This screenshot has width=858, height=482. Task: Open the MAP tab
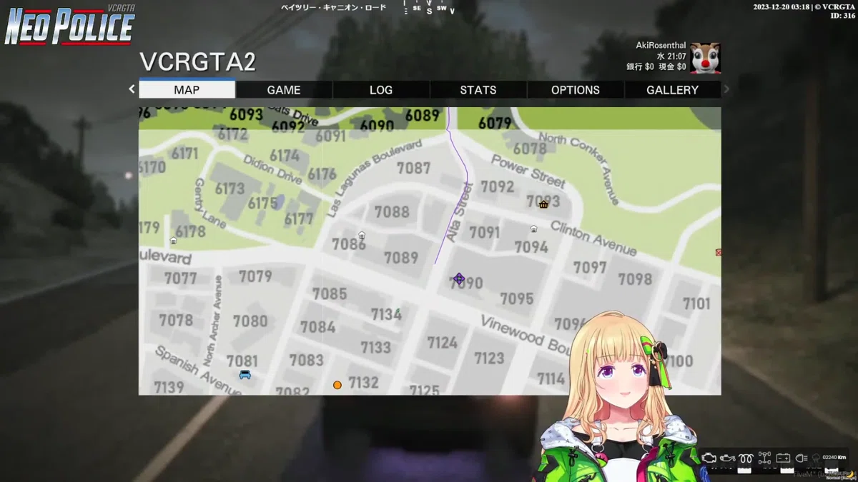[187, 89]
